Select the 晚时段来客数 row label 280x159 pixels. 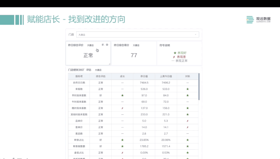79,108
